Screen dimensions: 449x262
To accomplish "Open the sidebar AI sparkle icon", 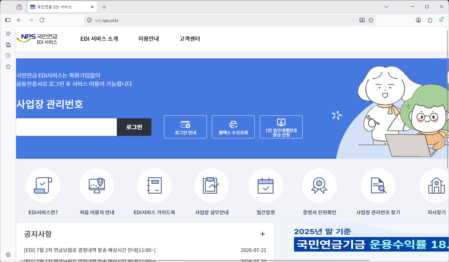I will coord(8,34).
